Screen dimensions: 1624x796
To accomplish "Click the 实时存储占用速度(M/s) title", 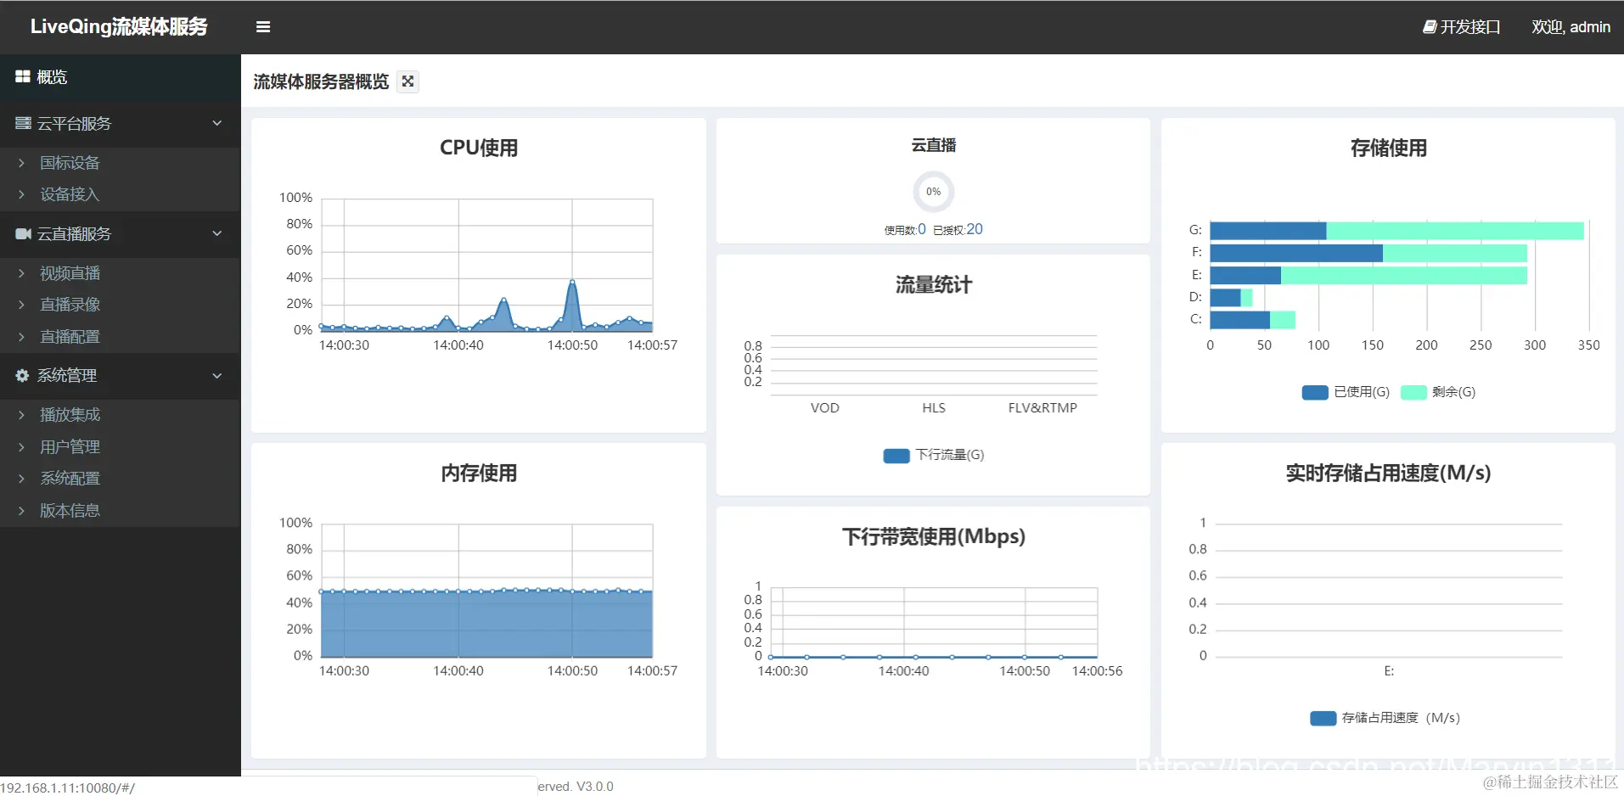I will click(x=1389, y=473).
